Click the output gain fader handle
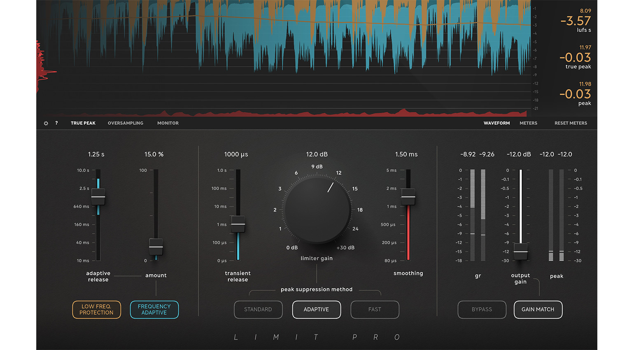The image size is (634, 350). click(520, 251)
